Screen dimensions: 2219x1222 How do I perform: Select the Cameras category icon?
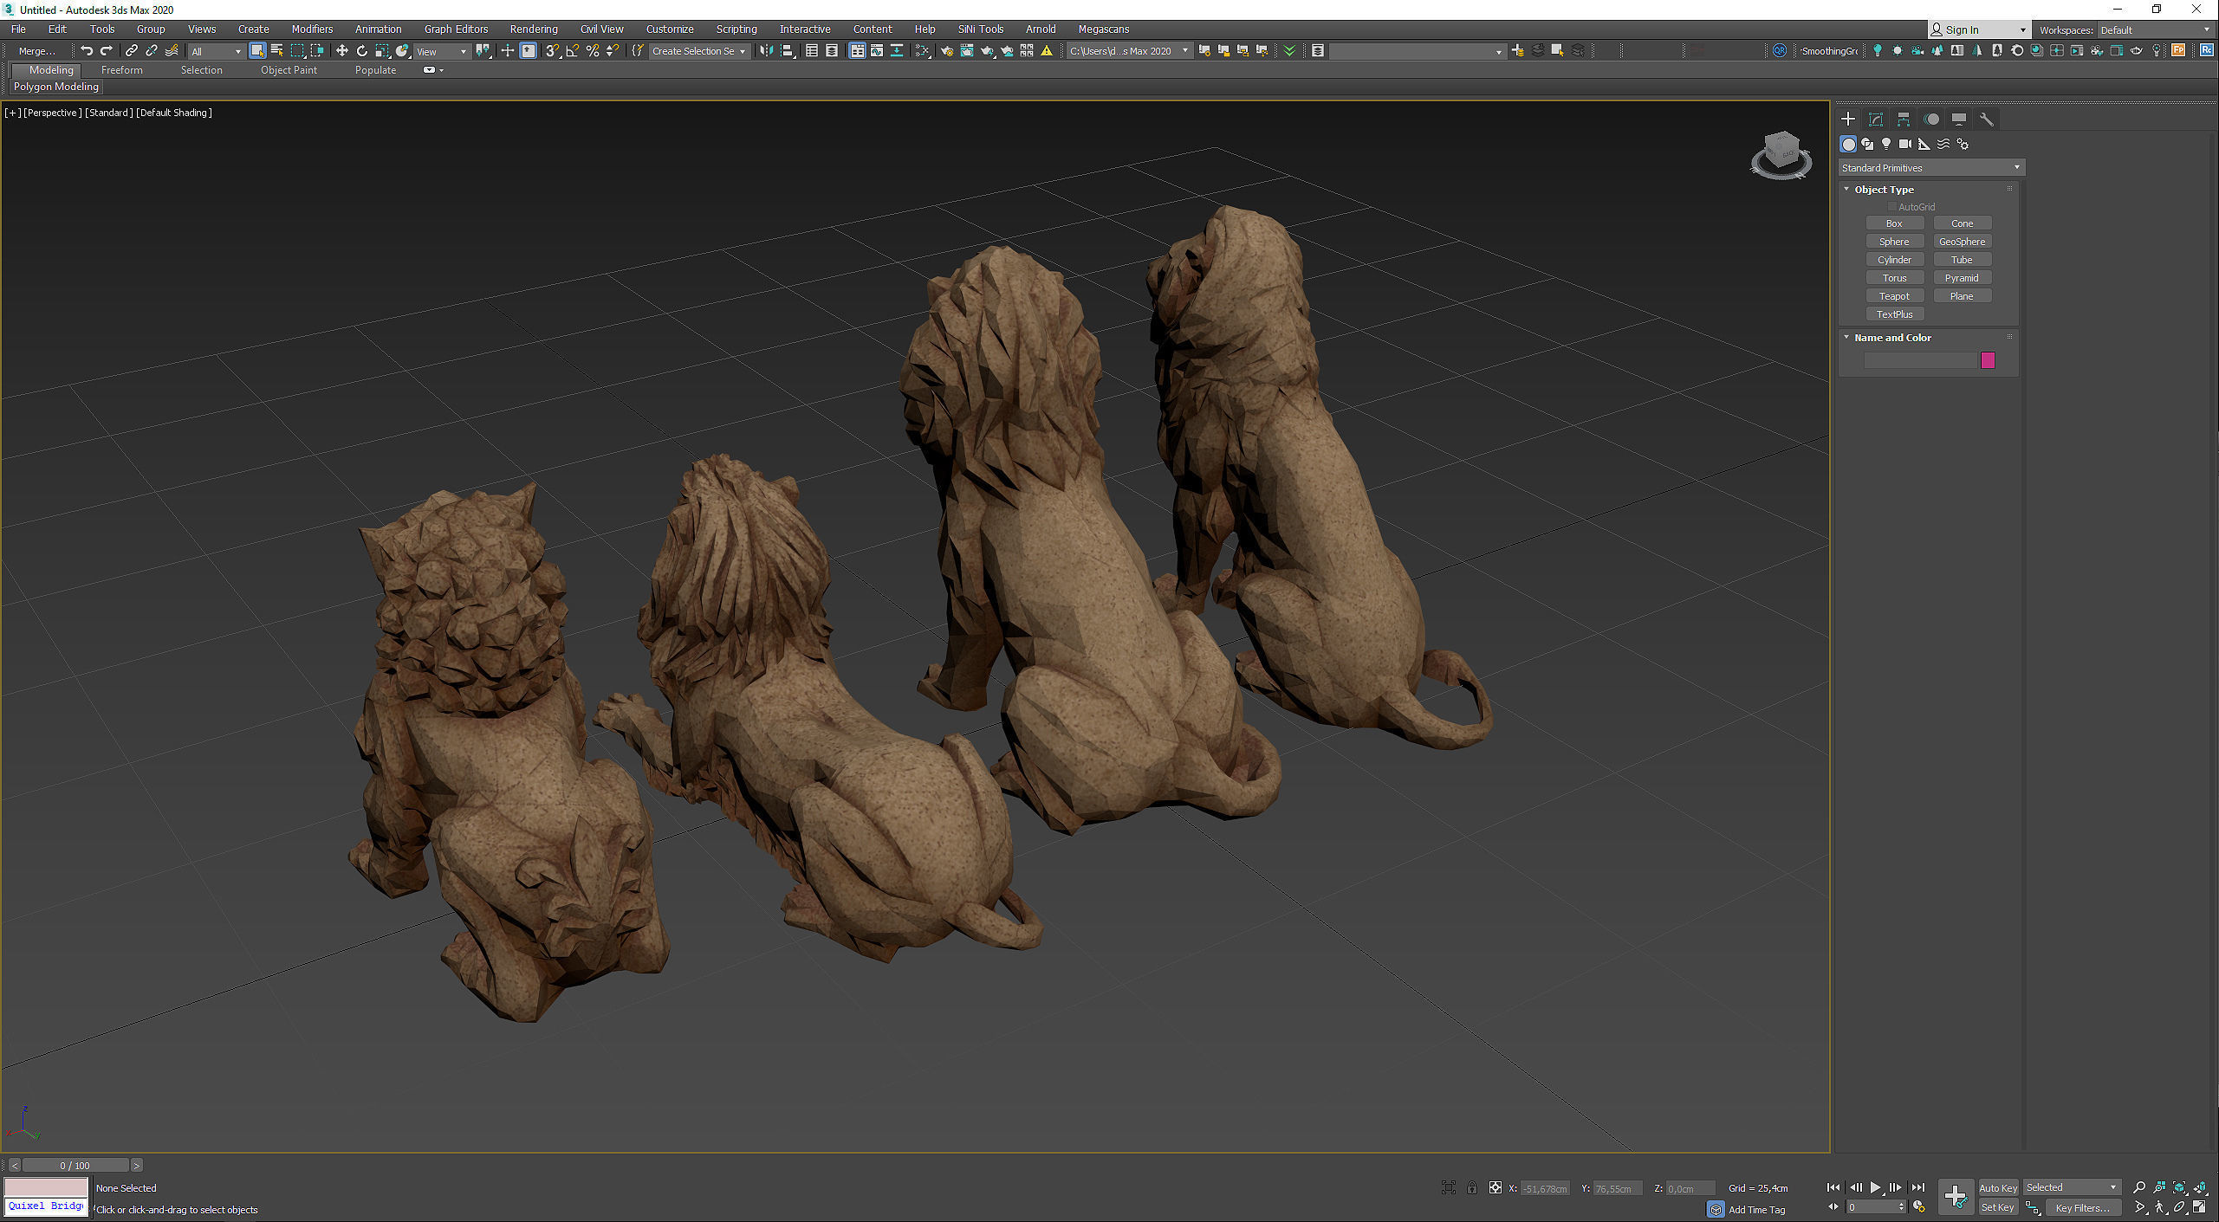click(1905, 144)
